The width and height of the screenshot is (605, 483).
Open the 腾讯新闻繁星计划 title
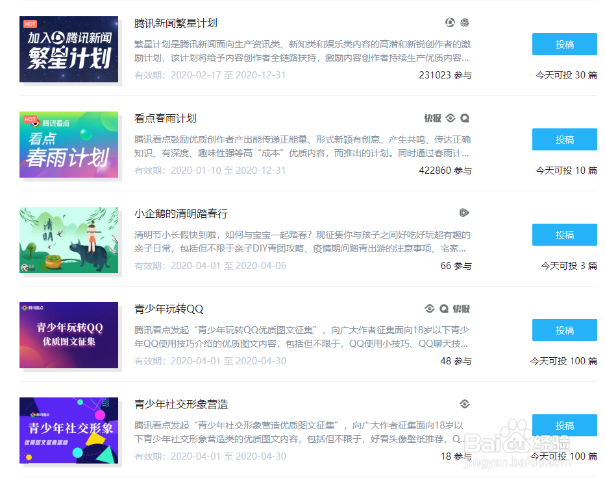click(176, 23)
